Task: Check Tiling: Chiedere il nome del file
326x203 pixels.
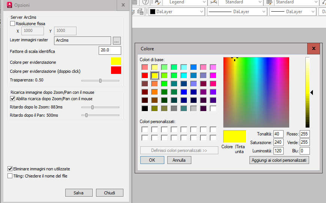Action: pos(10,176)
